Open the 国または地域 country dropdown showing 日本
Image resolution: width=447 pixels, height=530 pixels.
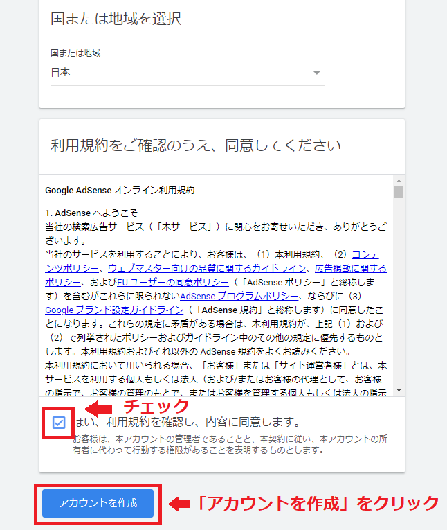point(188,73)
